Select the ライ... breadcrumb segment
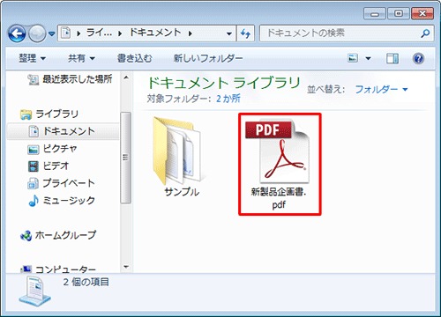This screenshot has height=317, width=441. tap(99, 33)
